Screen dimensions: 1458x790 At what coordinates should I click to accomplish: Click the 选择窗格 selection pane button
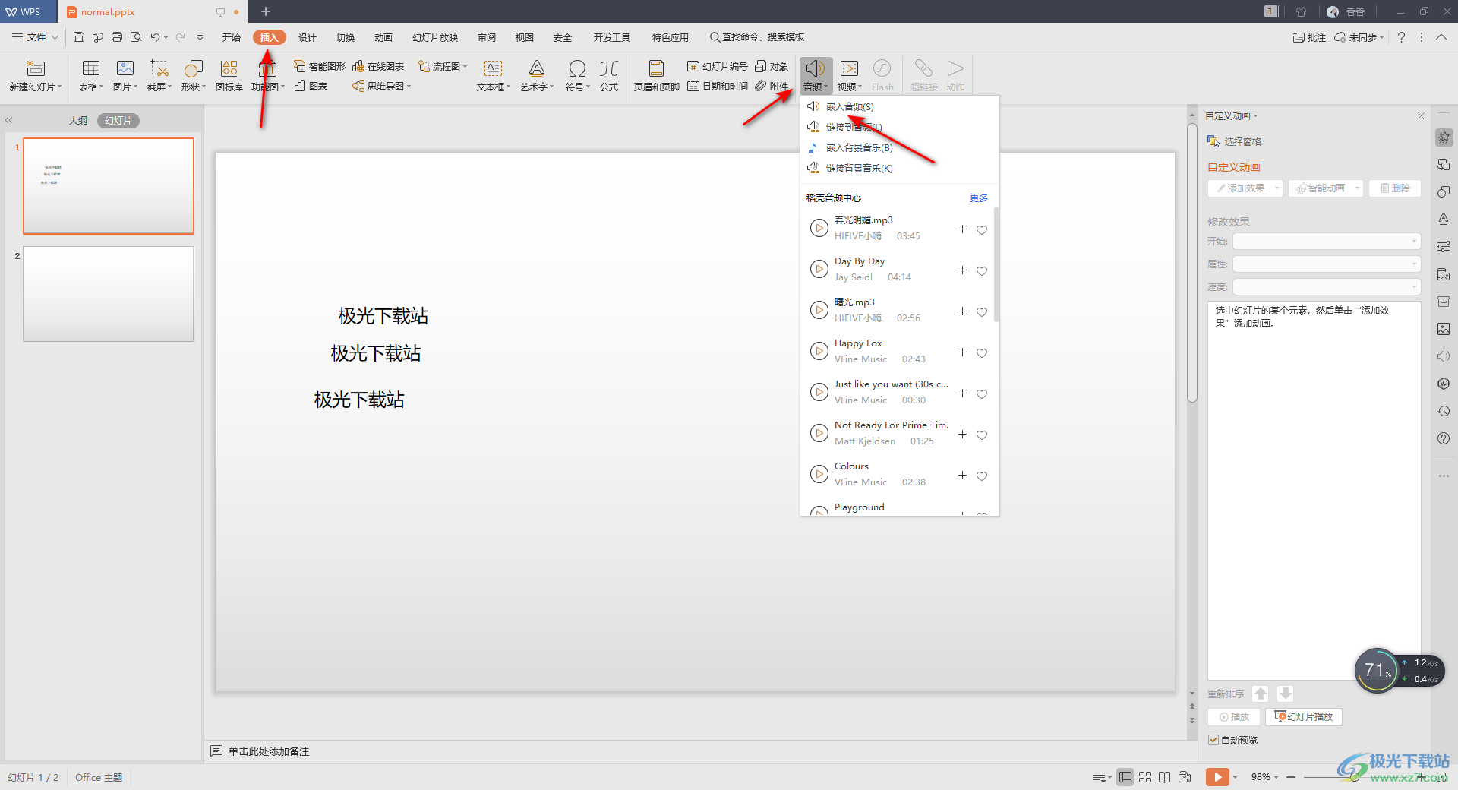click(1235, 141)
